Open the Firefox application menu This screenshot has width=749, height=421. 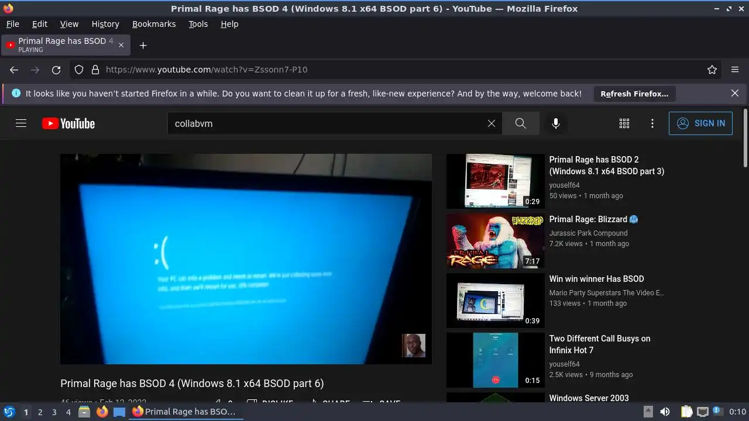click(x=735, y=70)
